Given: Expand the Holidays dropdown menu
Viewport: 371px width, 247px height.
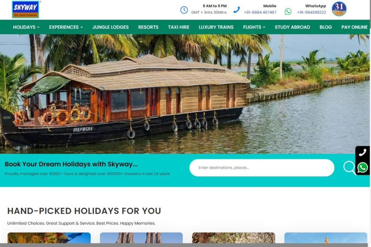Looking at the screenshot, I should (x=26, y=27).
